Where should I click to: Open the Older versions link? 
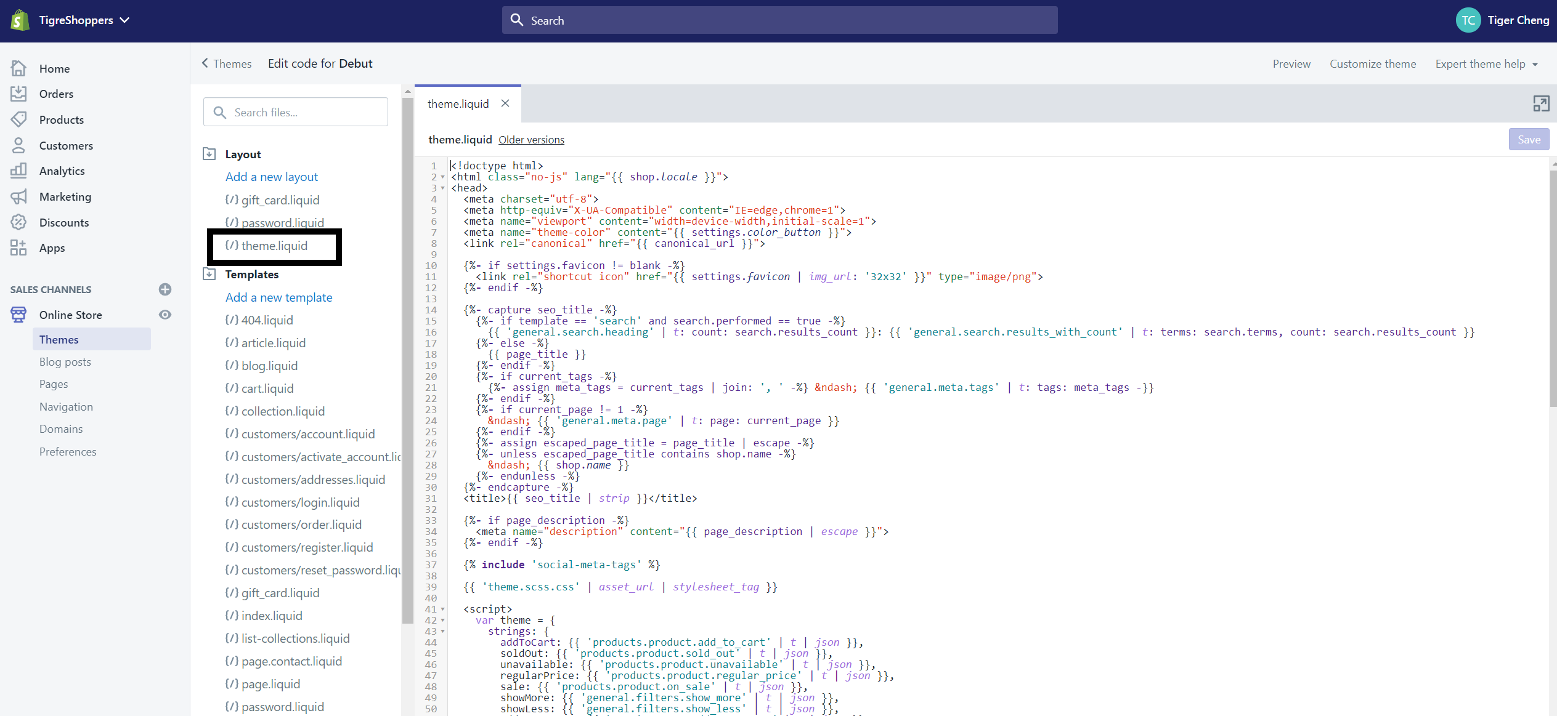click(x=531, y=140)
